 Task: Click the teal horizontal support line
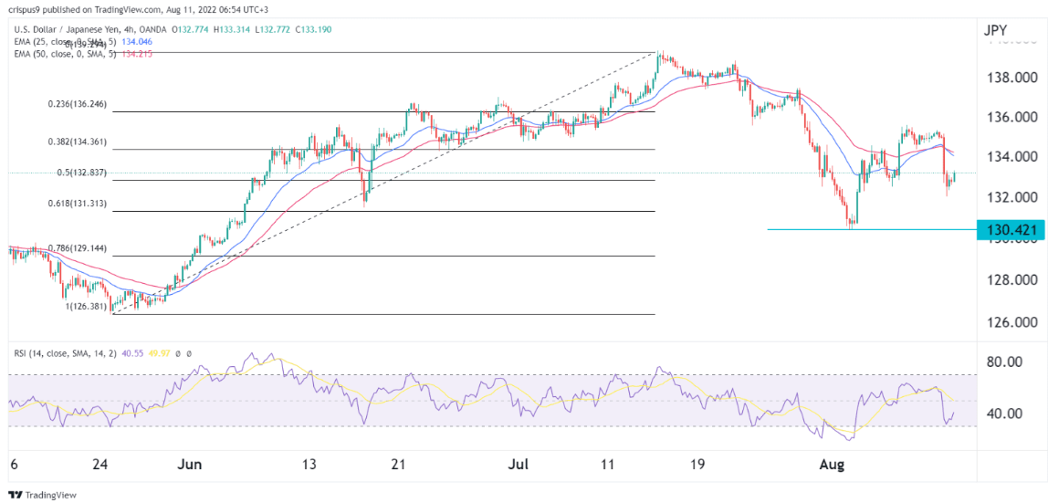[x=867, y=229]
